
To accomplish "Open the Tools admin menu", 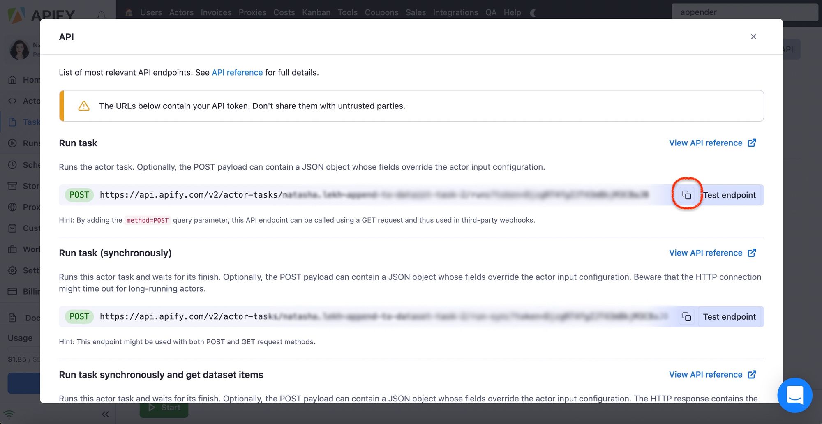I will click(x=348, y=12).
